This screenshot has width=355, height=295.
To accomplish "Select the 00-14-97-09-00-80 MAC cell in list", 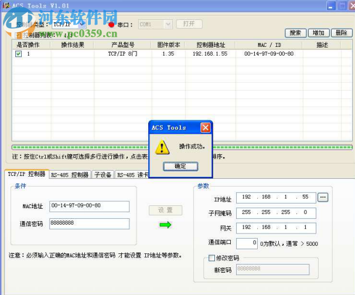I will [269, 54].
